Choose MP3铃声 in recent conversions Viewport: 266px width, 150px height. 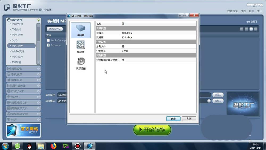tap(17, 57)
